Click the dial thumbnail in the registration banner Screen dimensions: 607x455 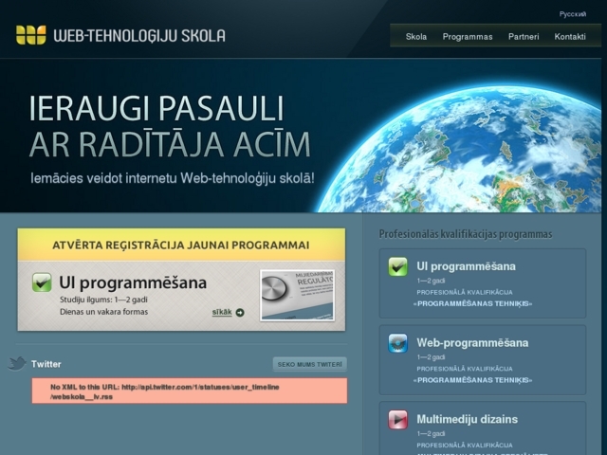pyautogui.click(x=297, y=295)
